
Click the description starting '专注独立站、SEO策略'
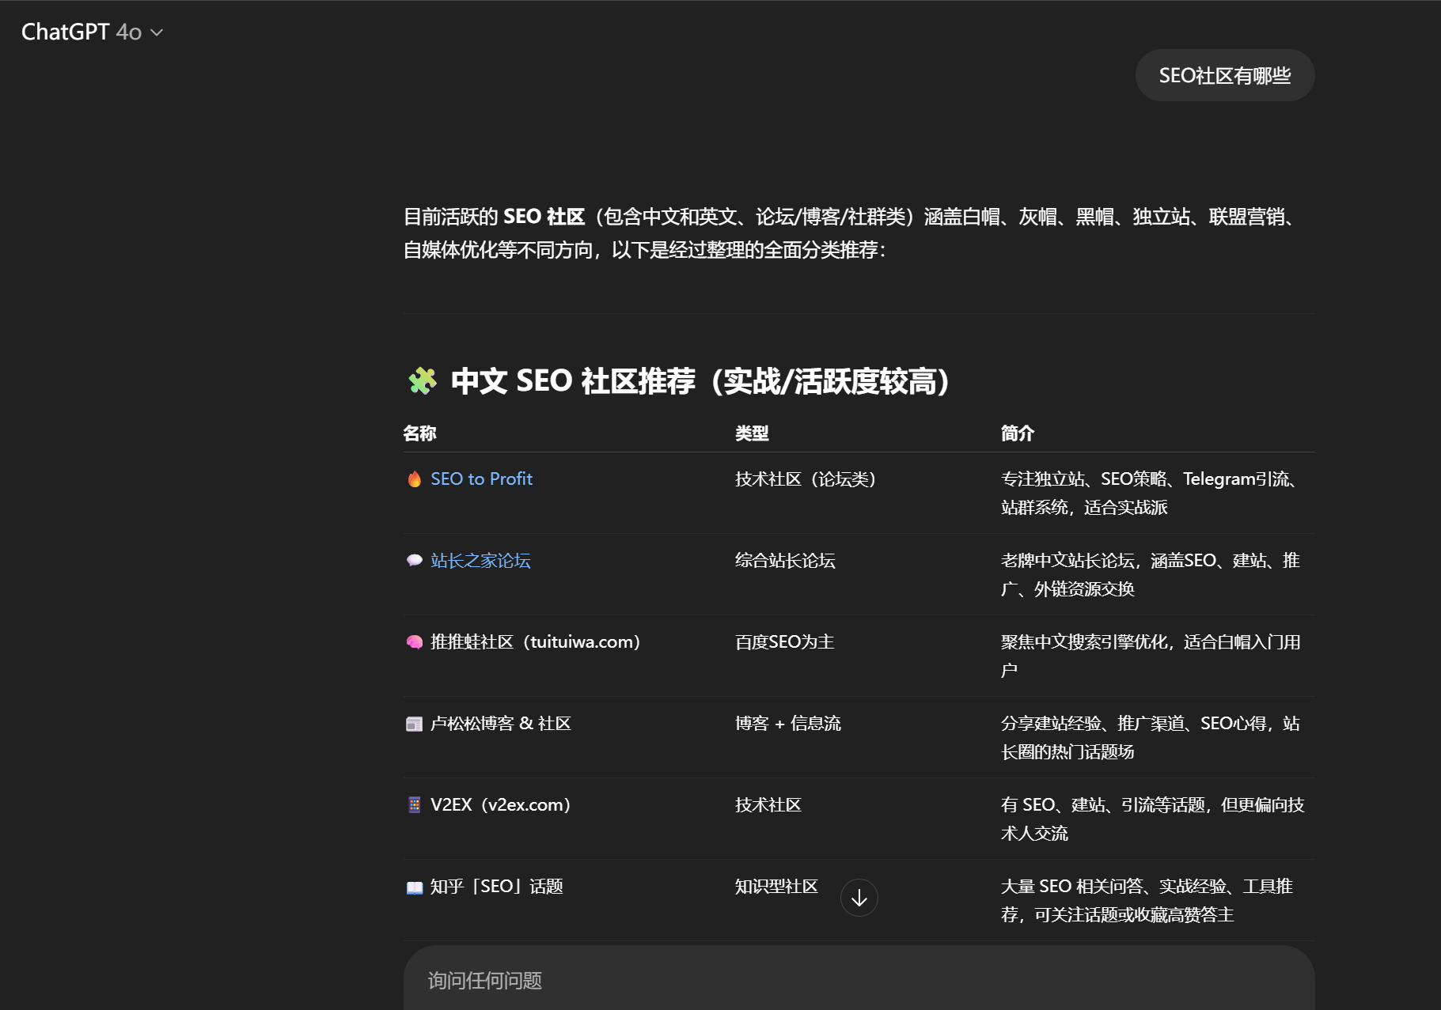point(1148,493)
